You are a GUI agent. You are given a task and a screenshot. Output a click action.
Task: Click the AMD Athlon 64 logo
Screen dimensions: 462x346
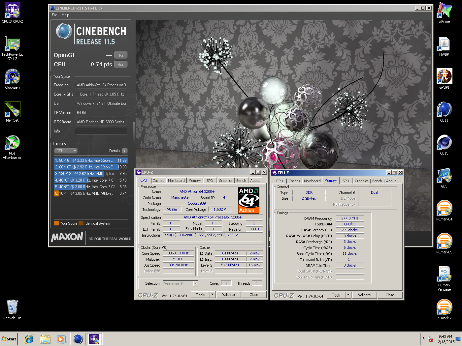tap(249, 200)
